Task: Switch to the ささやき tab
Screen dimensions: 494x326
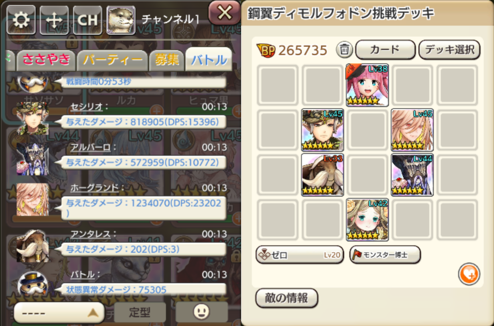Action: coord(46,60)
